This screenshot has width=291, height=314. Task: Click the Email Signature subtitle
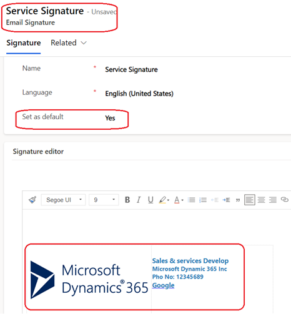coord(31,22)
